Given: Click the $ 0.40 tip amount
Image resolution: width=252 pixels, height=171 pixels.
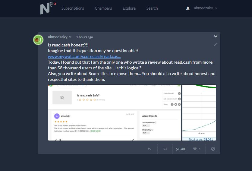Looking at the screenshot, I should click(180, 149).
